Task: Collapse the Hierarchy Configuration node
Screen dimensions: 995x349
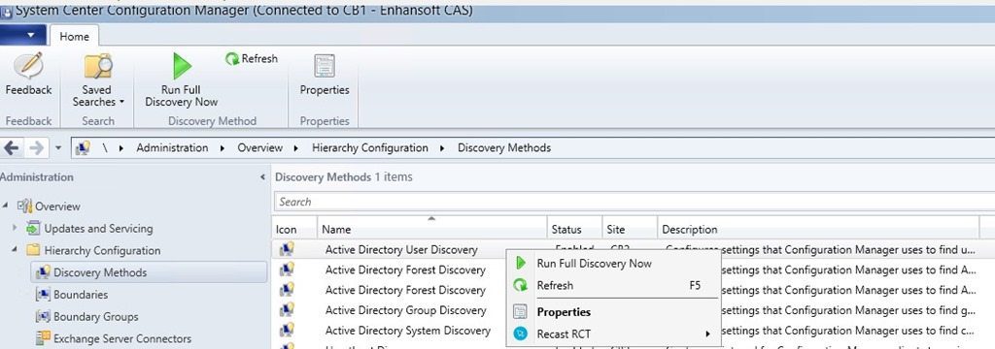Action: click(15, 250)
